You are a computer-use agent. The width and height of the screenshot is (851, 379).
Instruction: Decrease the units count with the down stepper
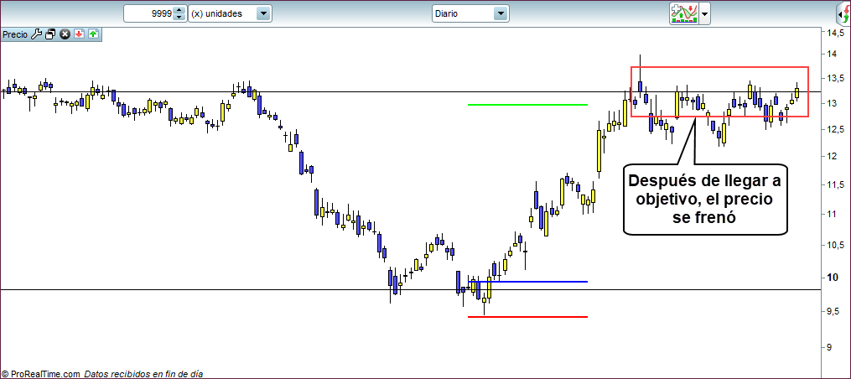pos(178,18)
